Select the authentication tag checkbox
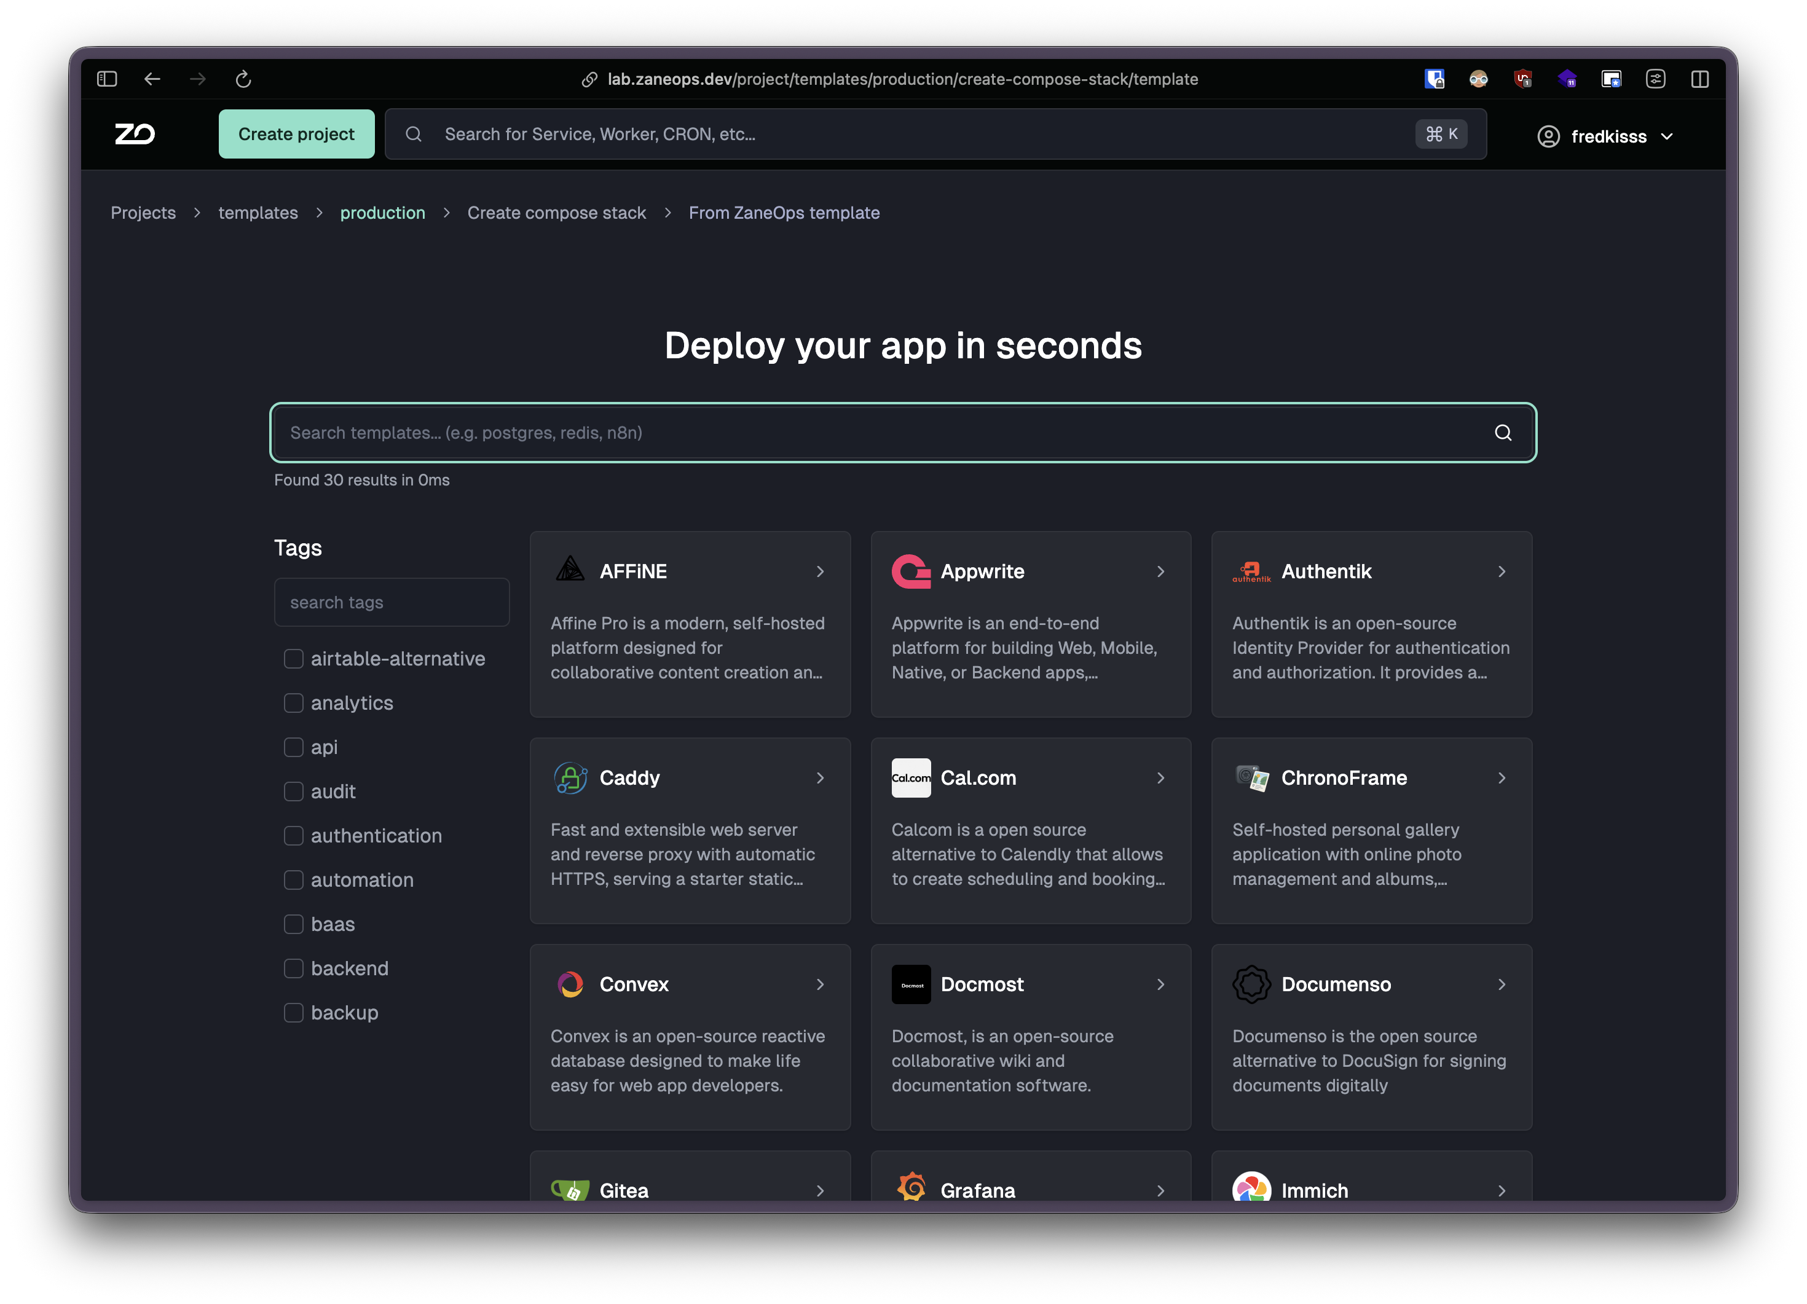 click(x=294, y=835)
